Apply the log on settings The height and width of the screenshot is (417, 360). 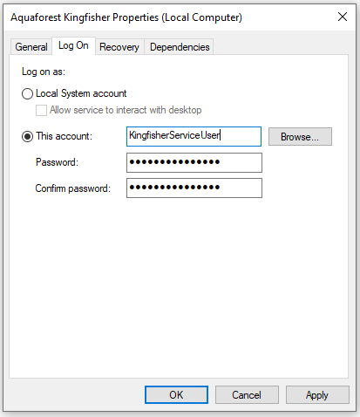click(x=317, y=395)
